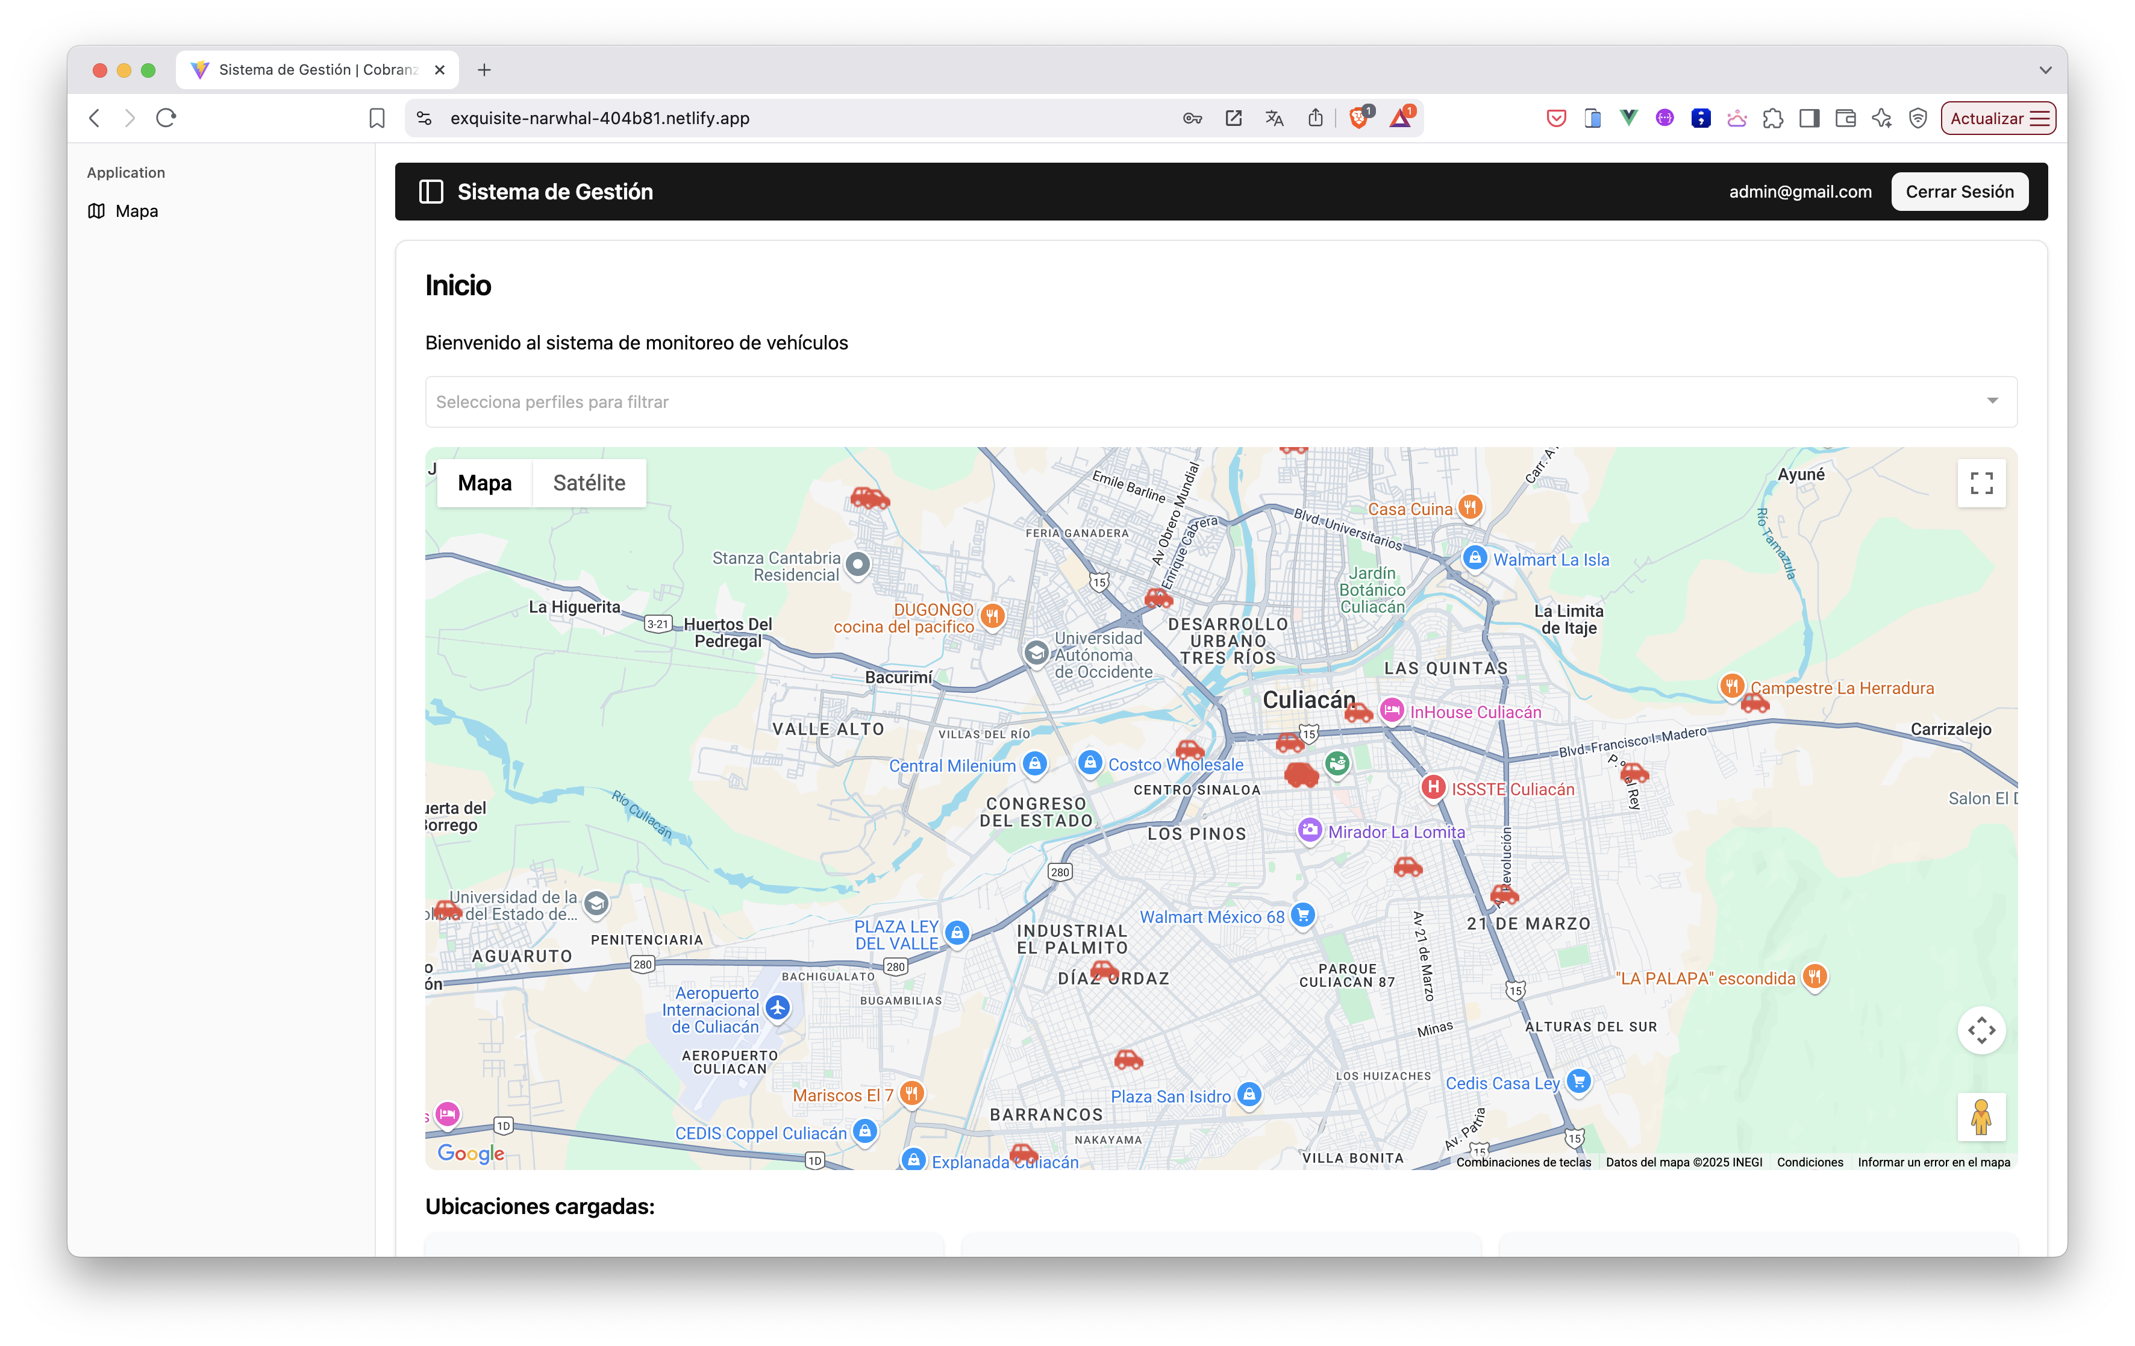Toggle the browser sidebar panel icon
Viewport: 2135px width, 1346px height.
click(1808, 118)
